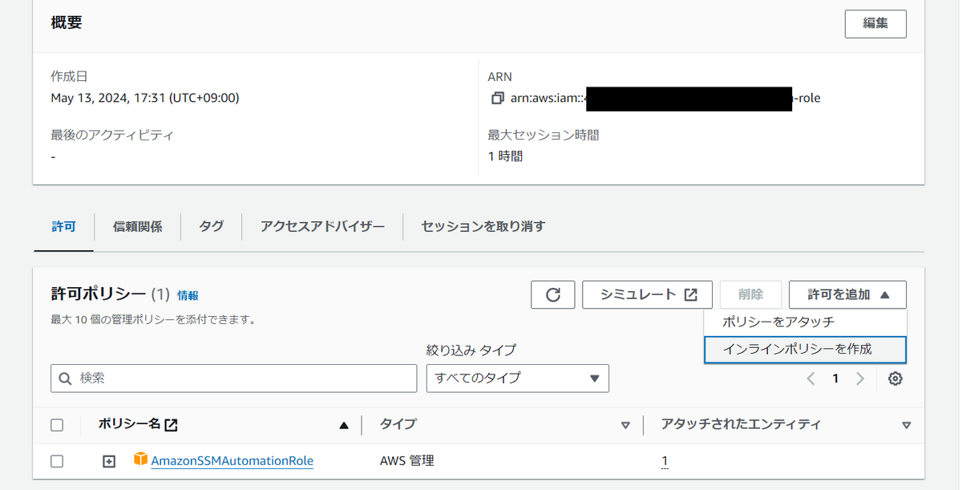Sort ascending by policy name arrow
962x490 pixels.
[x=344, y=426]
